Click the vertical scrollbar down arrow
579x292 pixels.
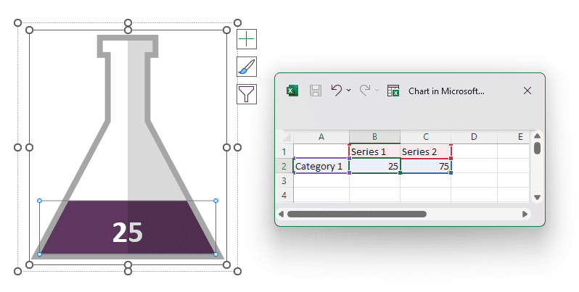tap(537, 198)
